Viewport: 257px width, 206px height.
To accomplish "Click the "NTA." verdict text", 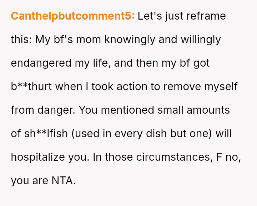I will point(64,181).
